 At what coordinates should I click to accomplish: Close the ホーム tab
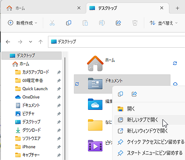[x=79, y=8]
